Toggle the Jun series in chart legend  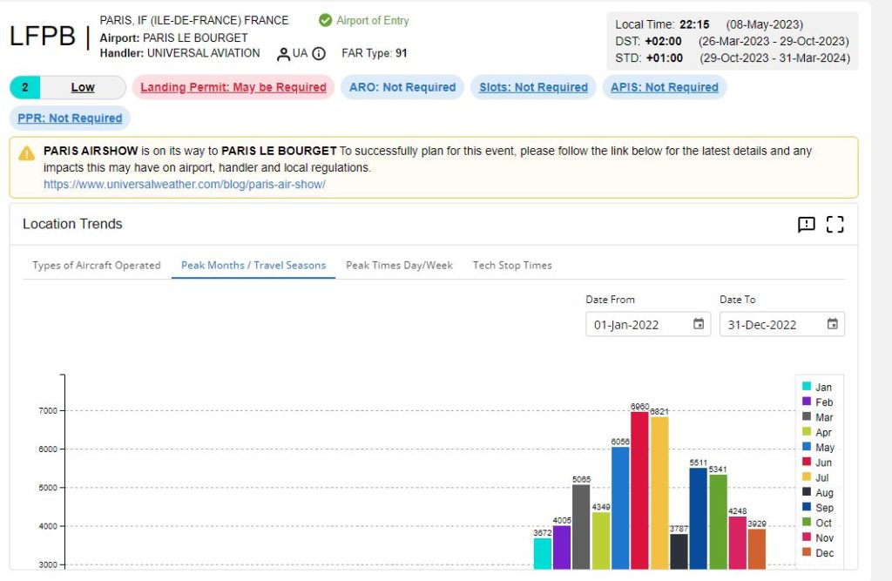tap(816, 463)
